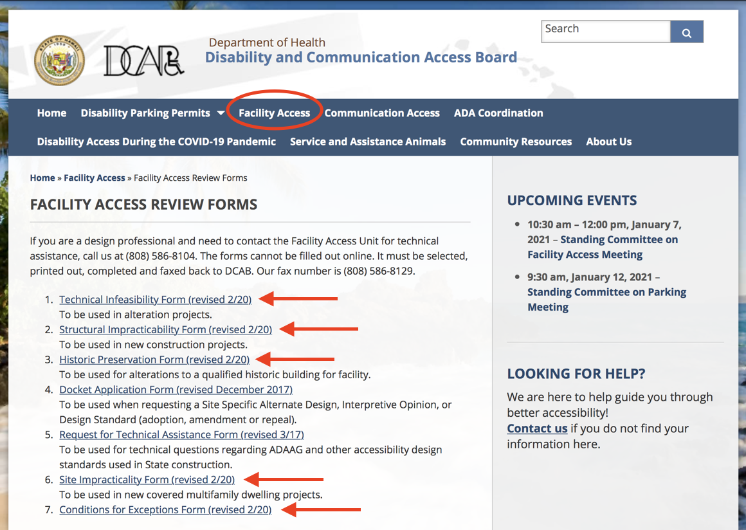
Task: Click in the Search input field
Action: tap(605, 32)
